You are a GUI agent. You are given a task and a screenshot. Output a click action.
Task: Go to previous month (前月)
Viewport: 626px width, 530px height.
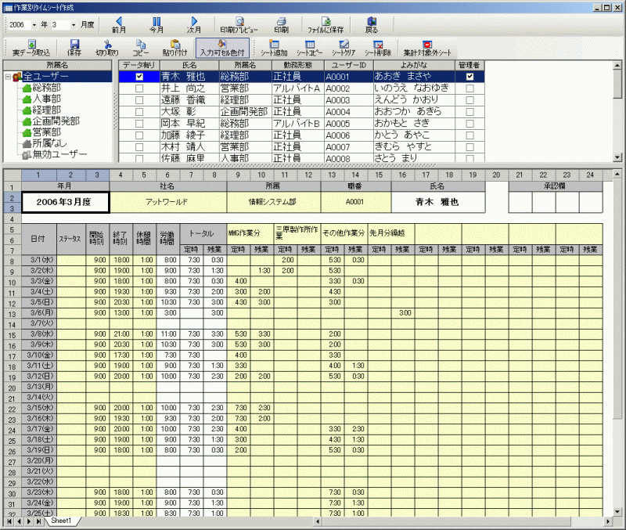tap(119, 25)
